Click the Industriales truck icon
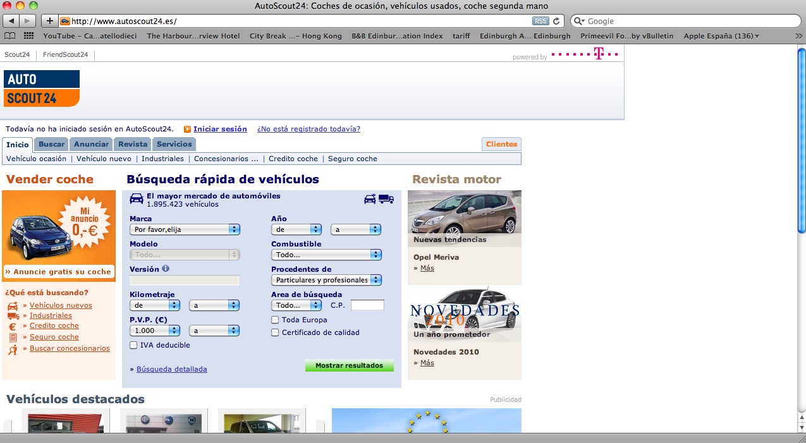This screenshot has height=443, width=806. click(x=13, y=316)
